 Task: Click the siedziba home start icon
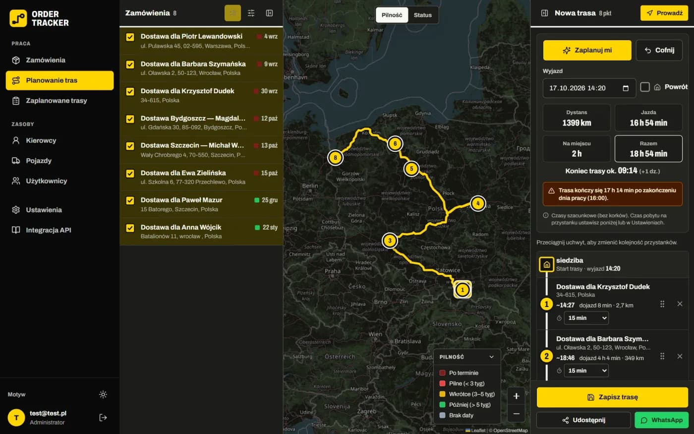(546, 264)
